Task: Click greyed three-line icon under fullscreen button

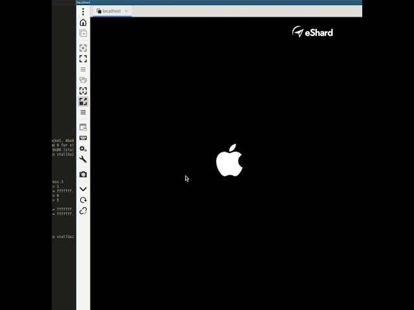Action: pyautogui.click(x=83, y=69)
